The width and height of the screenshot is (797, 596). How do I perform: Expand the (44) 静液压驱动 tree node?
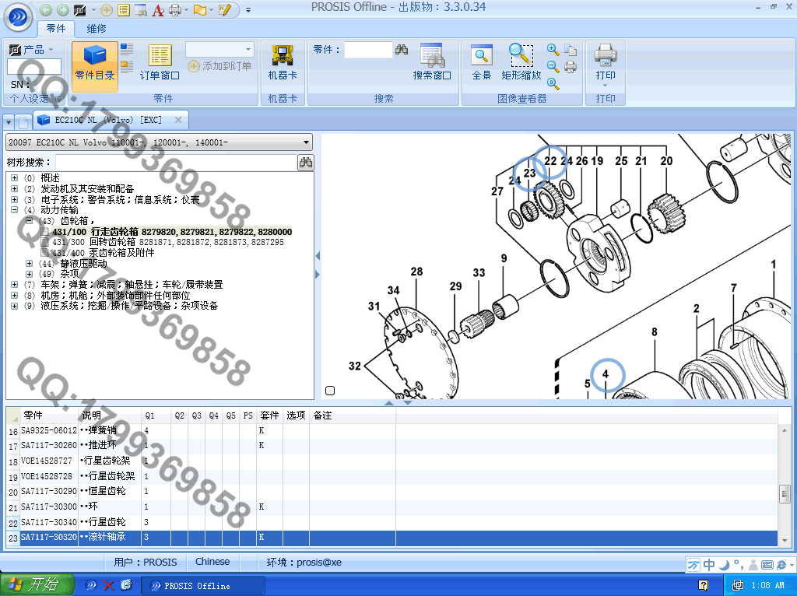(x=29, y=264)
